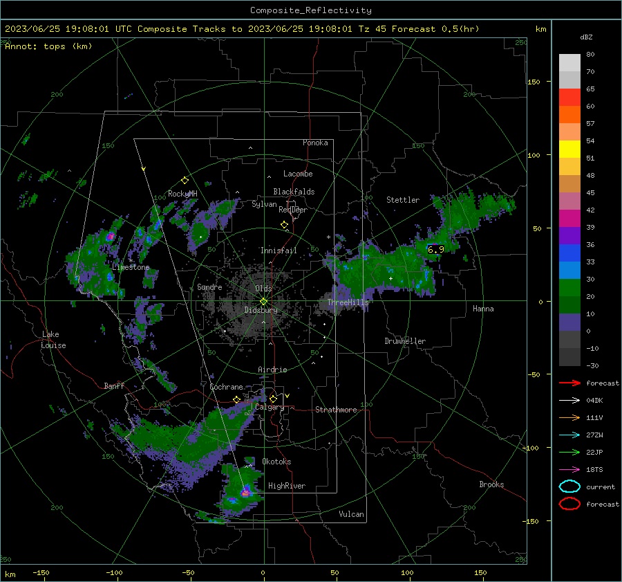Click the Limestone label
Viewport: 622px width, 582px height.
tap(131, 267)
